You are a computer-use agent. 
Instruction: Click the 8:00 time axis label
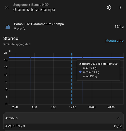[x=53, y=107]
